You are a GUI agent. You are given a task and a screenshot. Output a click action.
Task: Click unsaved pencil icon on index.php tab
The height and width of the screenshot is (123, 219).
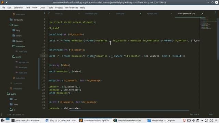[x=141, y=14]
